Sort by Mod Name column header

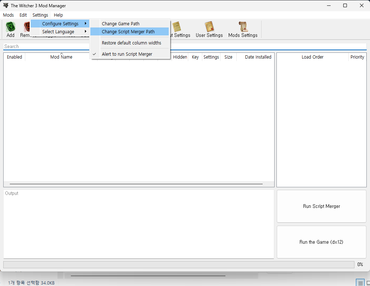[x=61, y=57]
